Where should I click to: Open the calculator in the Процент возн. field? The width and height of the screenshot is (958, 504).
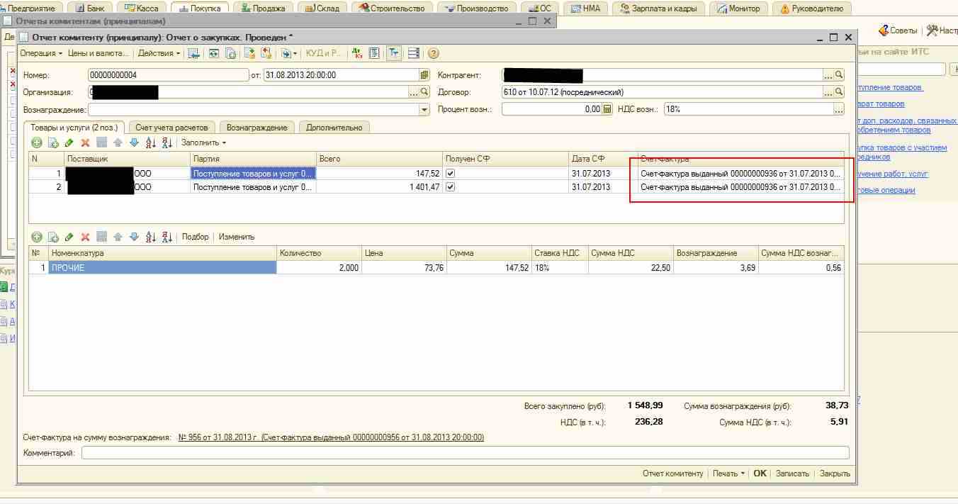[x=607, y=109]
